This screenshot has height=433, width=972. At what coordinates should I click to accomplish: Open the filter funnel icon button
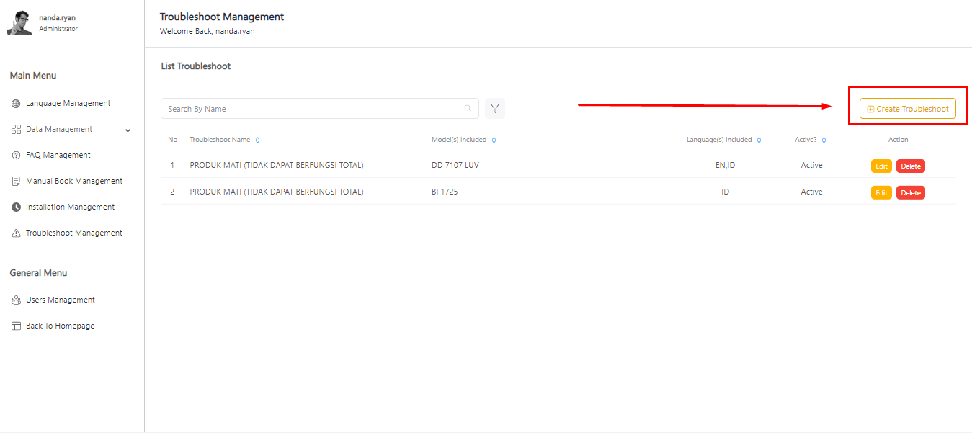495,109
